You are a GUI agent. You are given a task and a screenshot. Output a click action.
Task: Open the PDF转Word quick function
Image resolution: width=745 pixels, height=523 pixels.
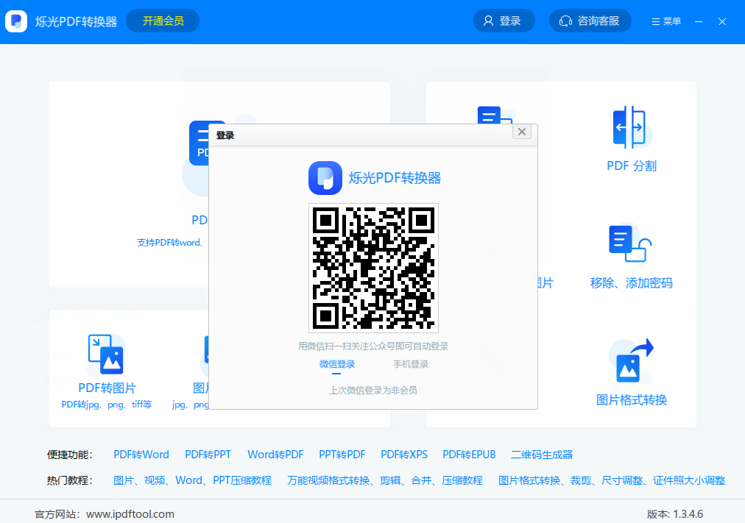pyautogui.click(x=141, y=455)
